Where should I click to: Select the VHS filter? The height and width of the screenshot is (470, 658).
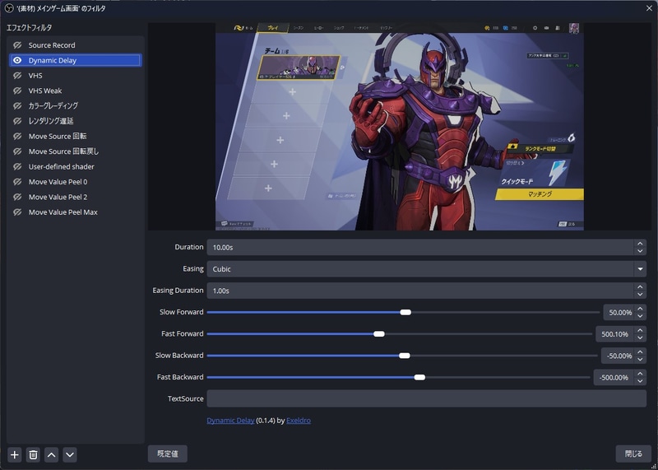point(76,76)
